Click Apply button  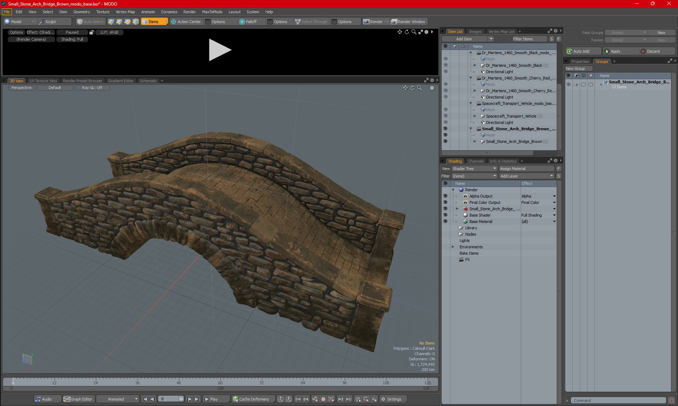(621, 51)
